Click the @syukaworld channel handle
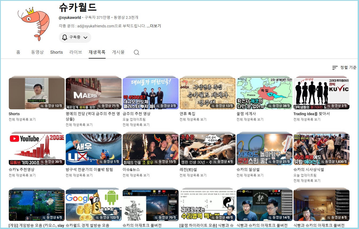 [x=70, y=18]
